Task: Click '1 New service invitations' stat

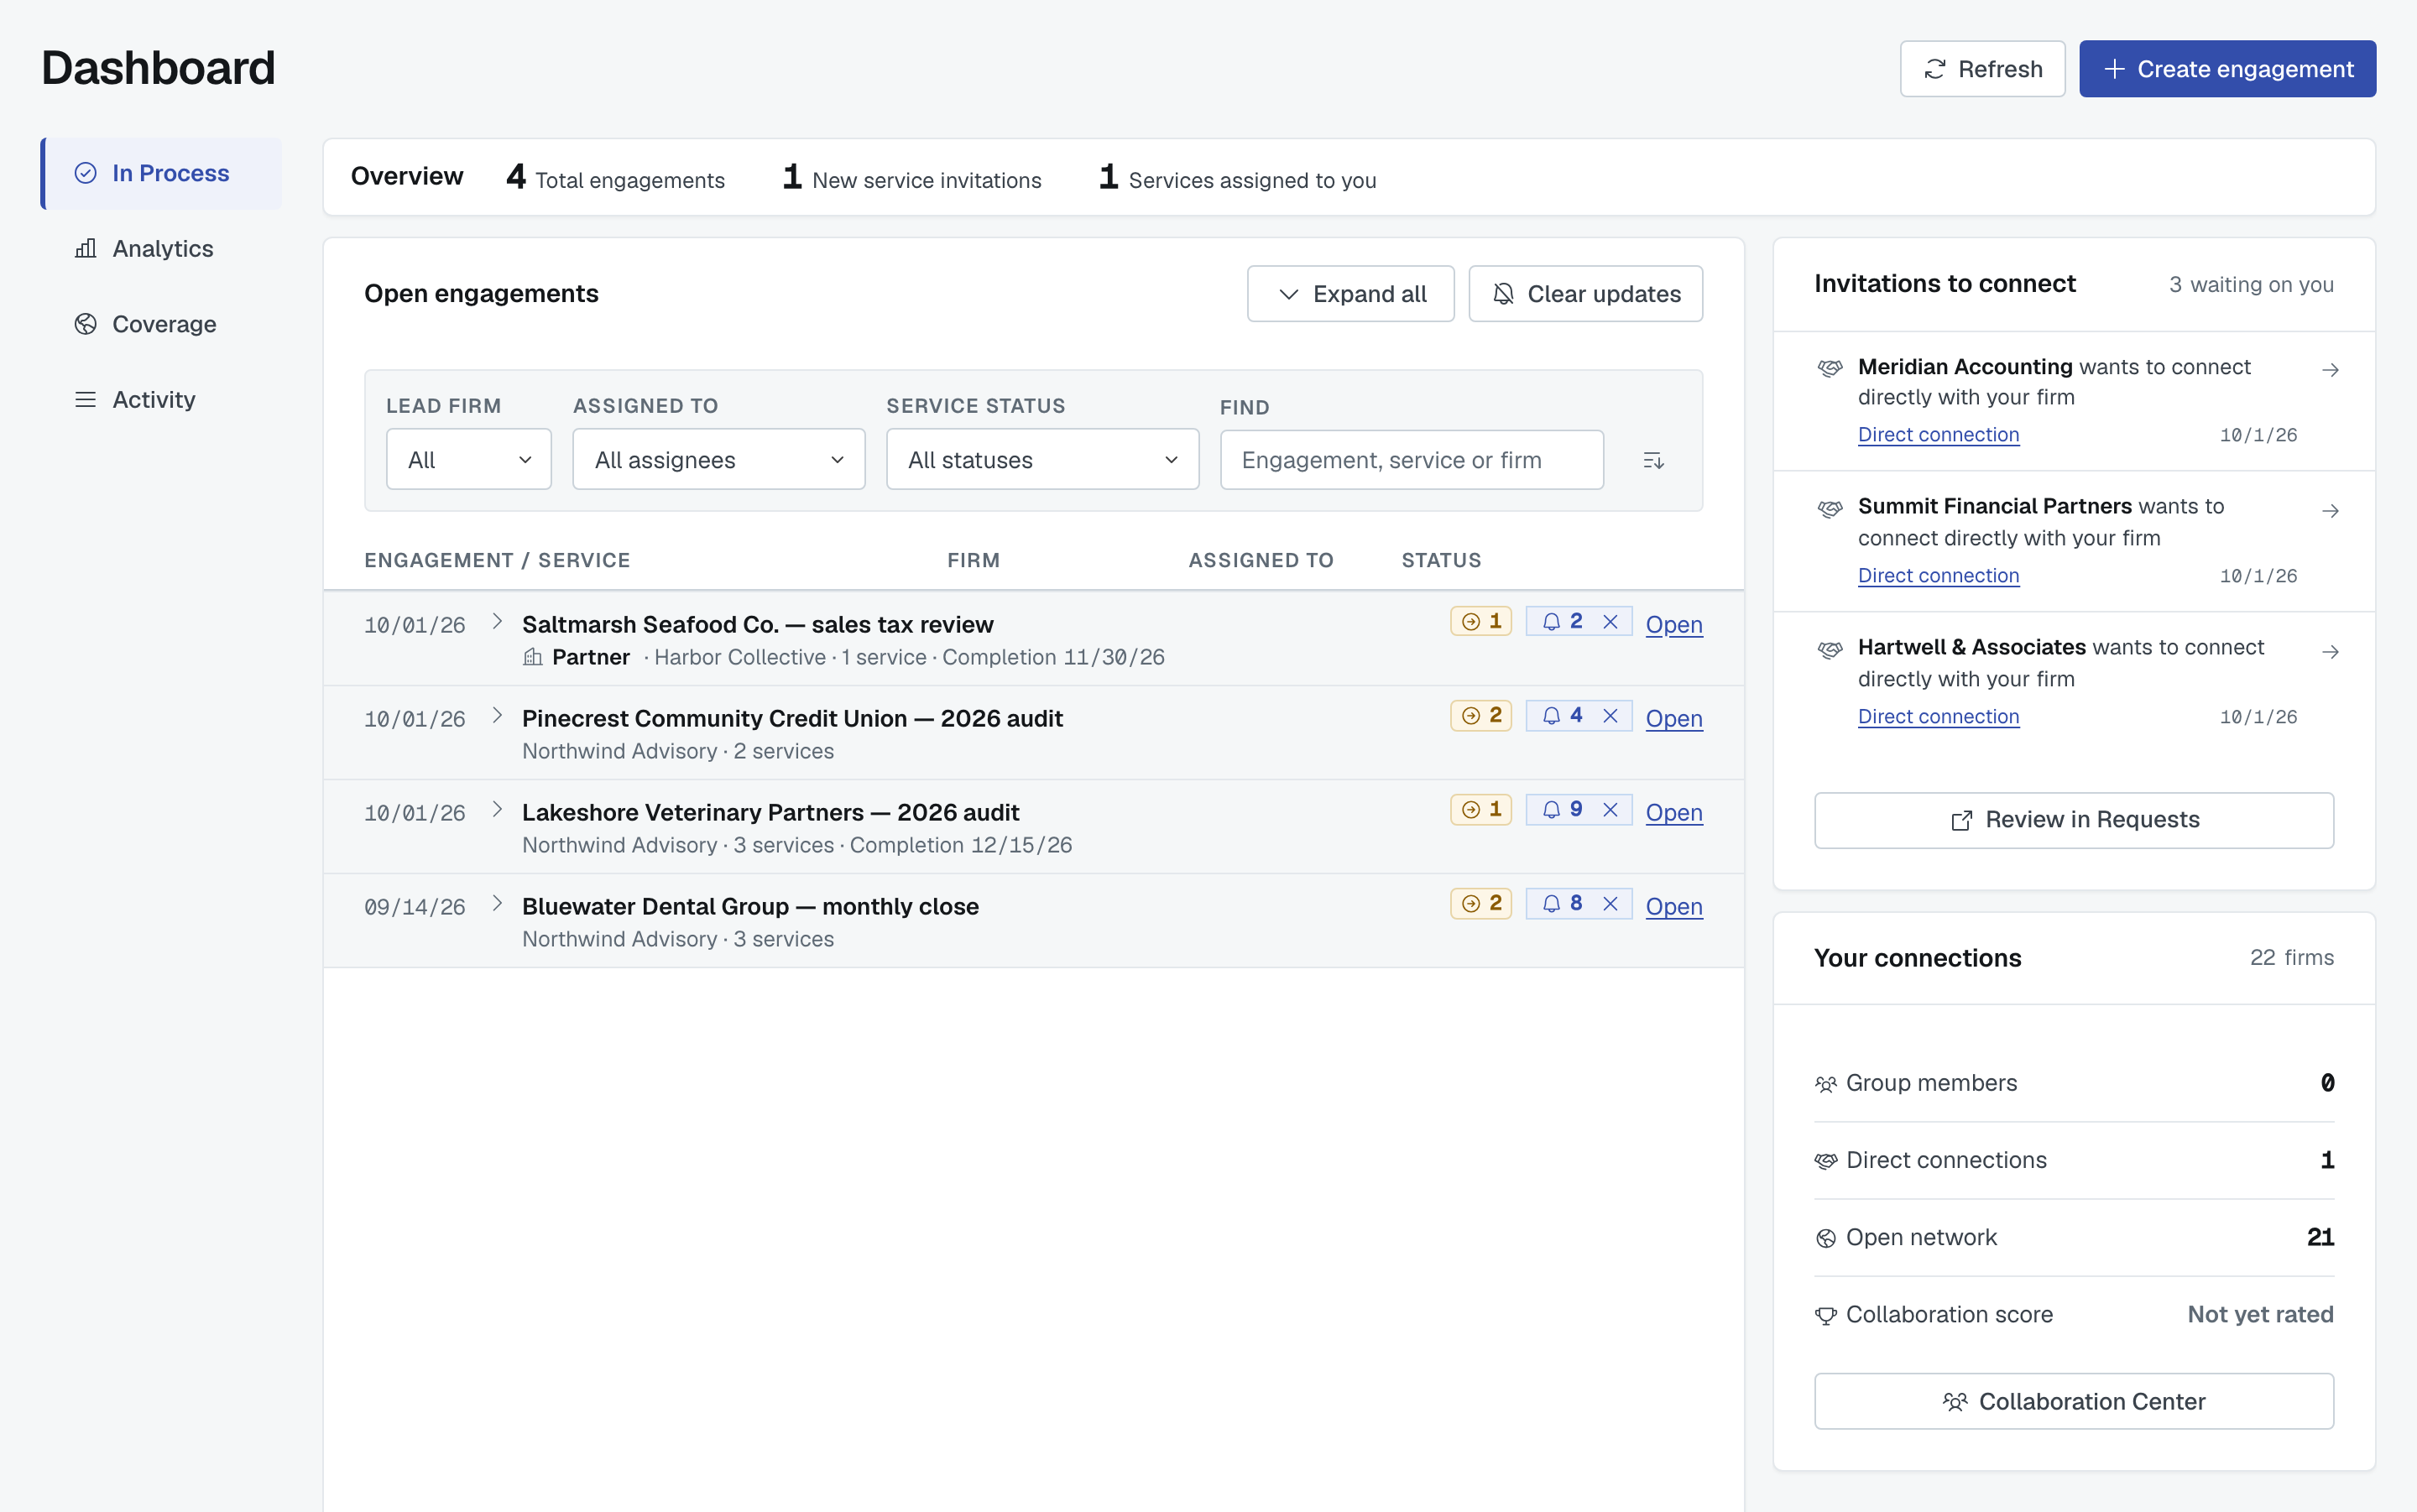Action: (911, 178)
